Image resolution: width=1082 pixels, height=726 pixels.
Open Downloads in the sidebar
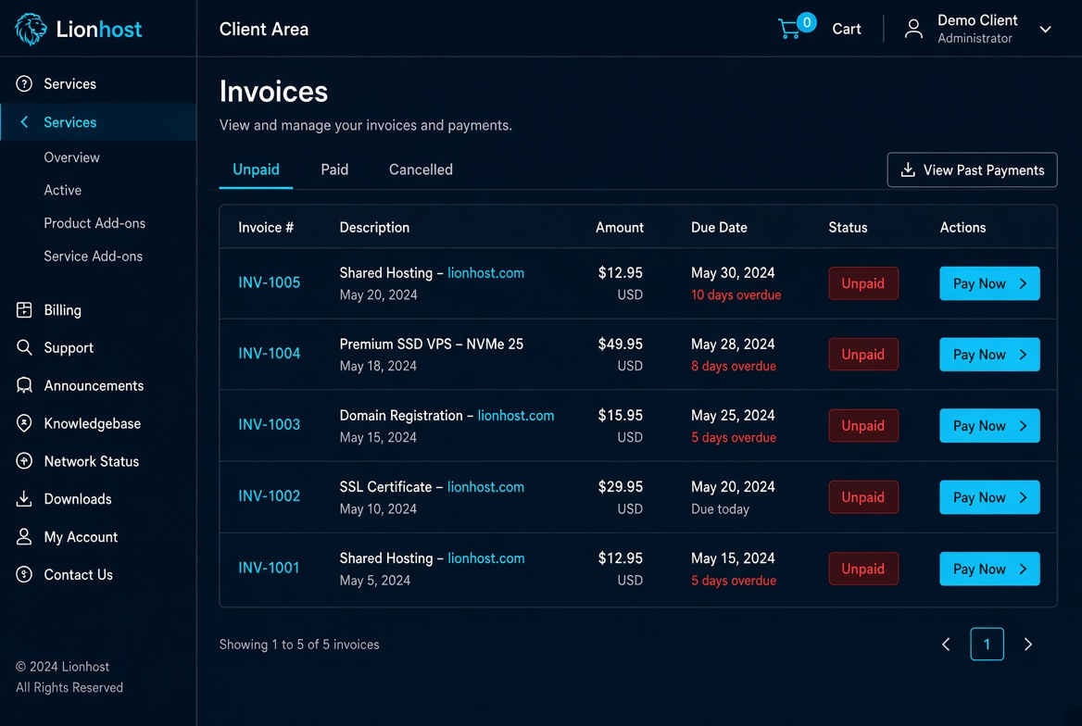tap(77, 499)
